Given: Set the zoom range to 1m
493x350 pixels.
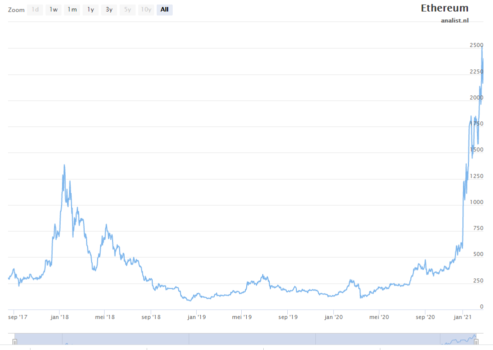Looking at the screenshot, I should (72, 9).
